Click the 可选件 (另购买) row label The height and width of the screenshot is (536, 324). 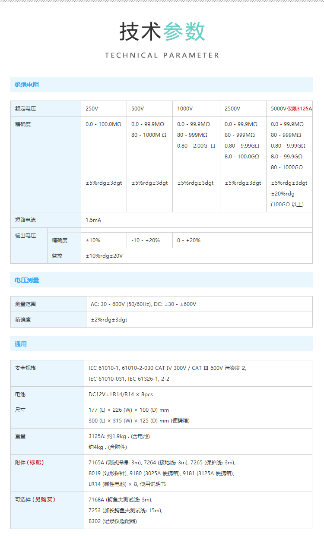coord(35,500)
